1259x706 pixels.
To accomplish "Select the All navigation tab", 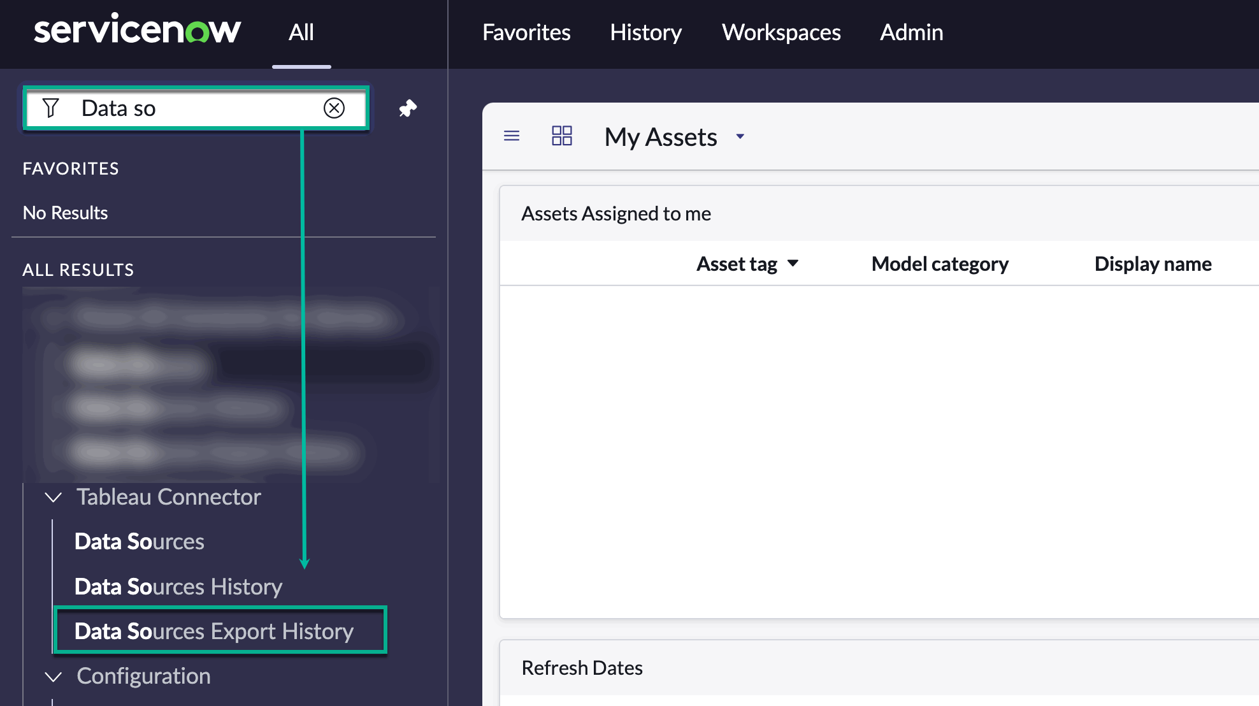I will pyautogui.click(x=301, y=32).
